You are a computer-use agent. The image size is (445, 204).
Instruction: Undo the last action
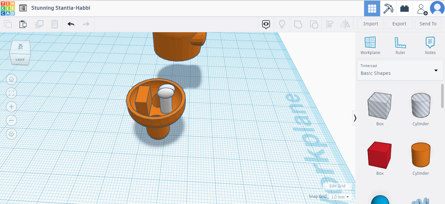coord(71,24)
